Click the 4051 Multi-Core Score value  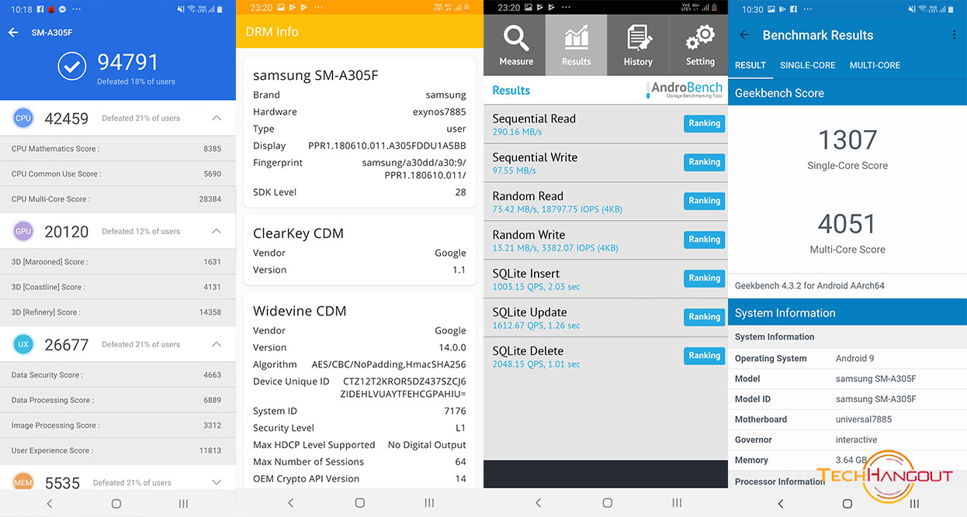[847, 224]
